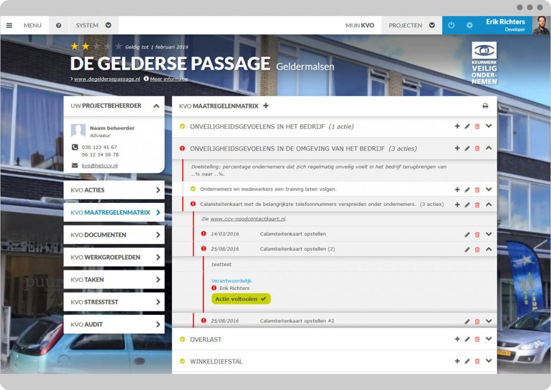The height and width of the screenshot is (390, 551).
Task: Open settings with the gear icon
Action: pyautogui.click(x=469, y=25)
